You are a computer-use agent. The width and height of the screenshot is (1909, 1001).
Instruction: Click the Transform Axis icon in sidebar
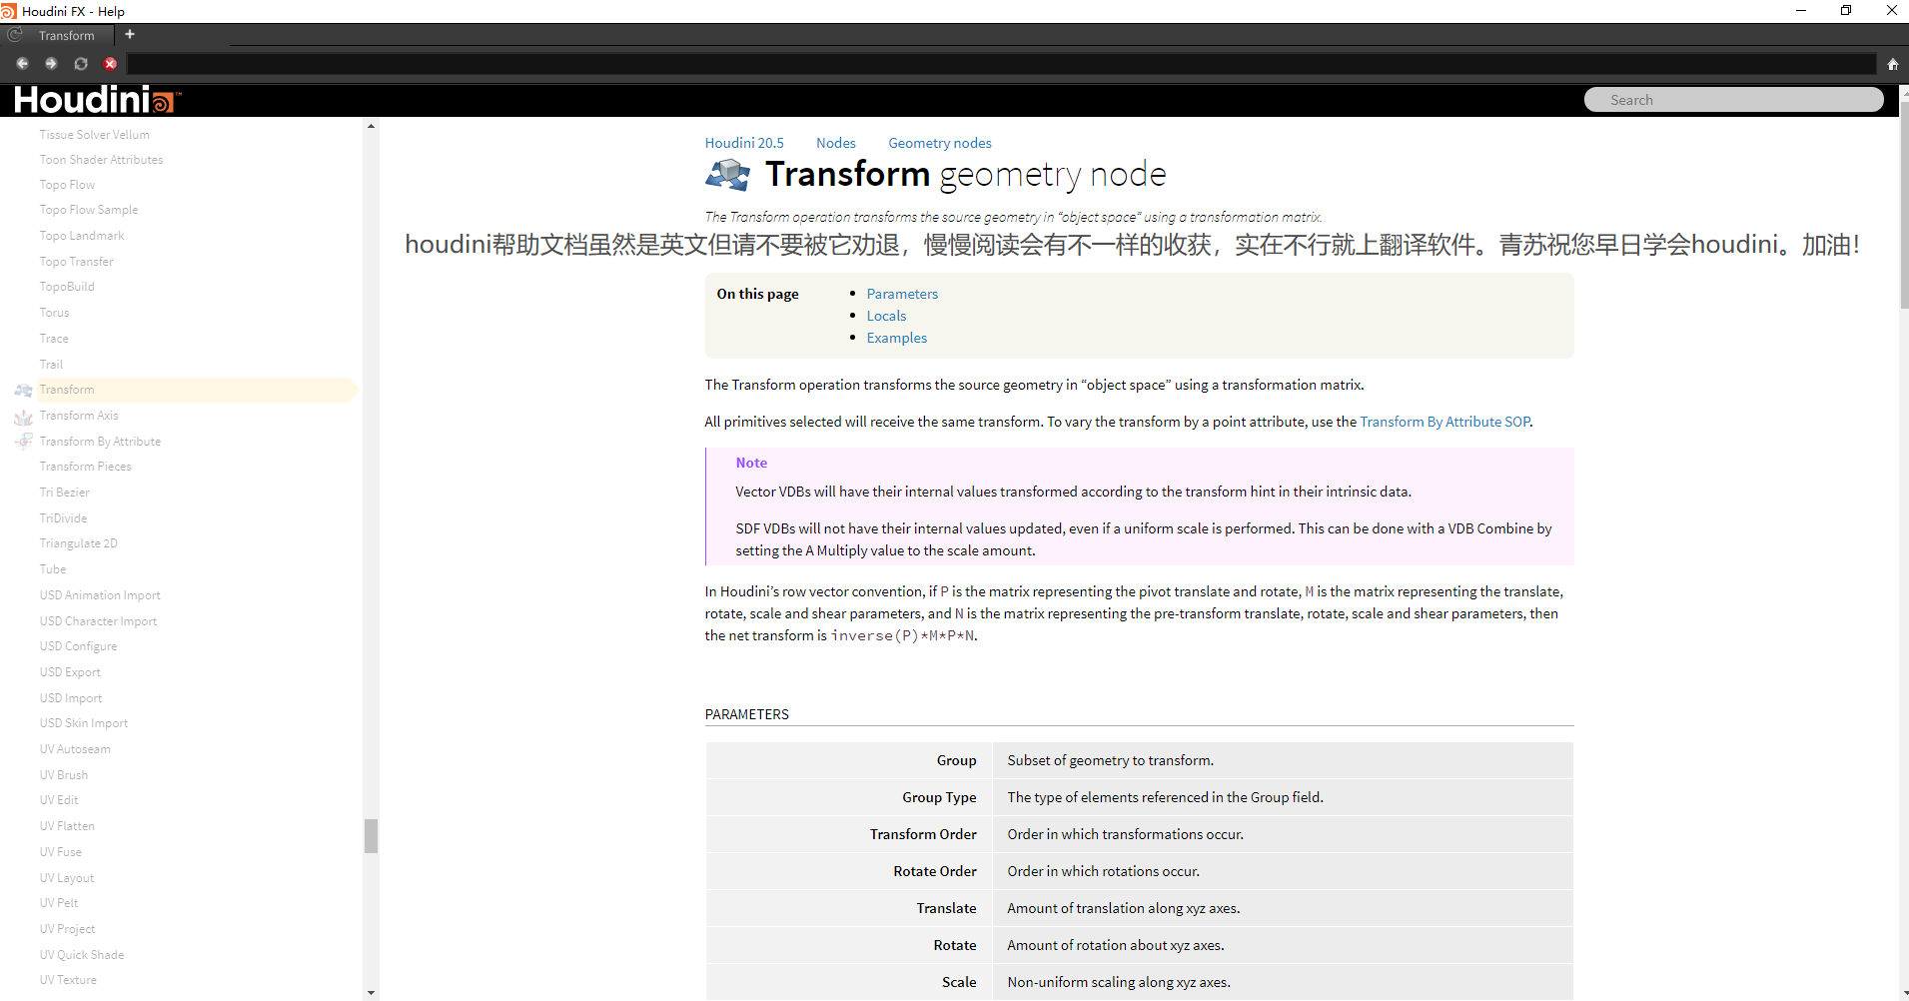pos(23,416)
